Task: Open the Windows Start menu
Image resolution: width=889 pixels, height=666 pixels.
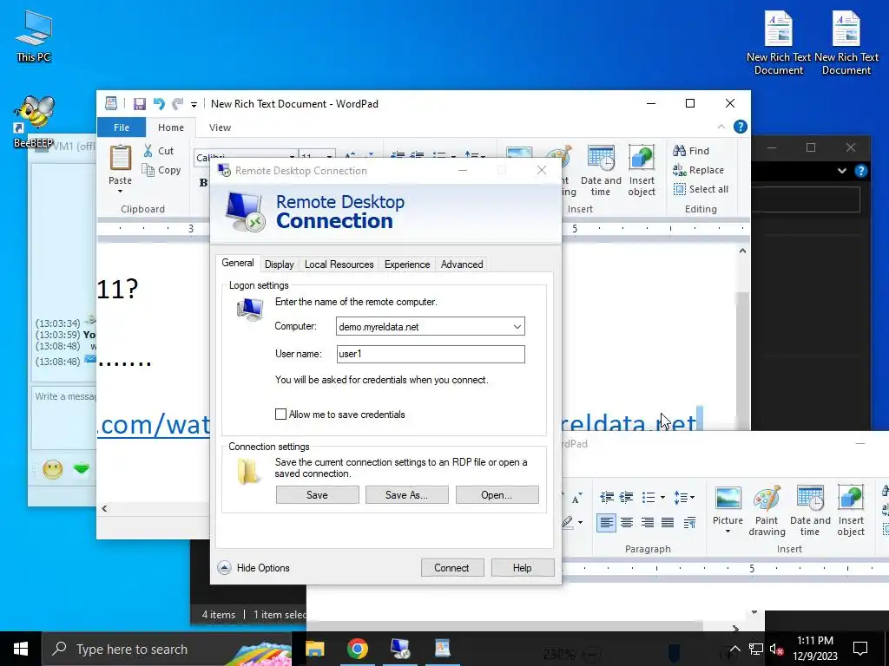Action: [x=21, y=649]
